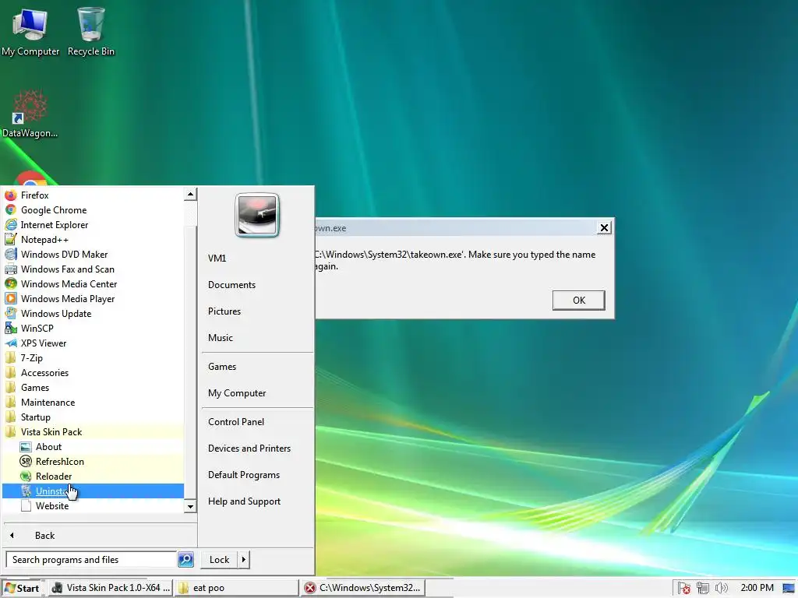Click OK in the error dialog
This screenshot has width=798, height=598.
coord(579,300)
